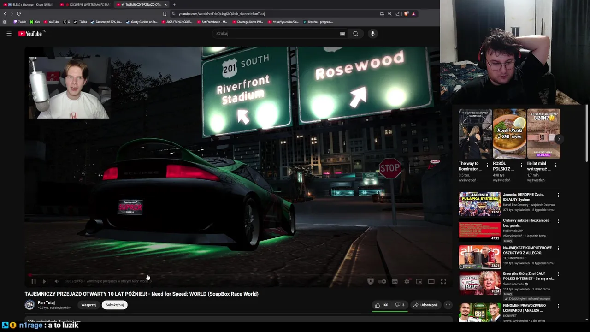Seek along the video progress bar
590x332 pixels.
(x=238, y=275)
